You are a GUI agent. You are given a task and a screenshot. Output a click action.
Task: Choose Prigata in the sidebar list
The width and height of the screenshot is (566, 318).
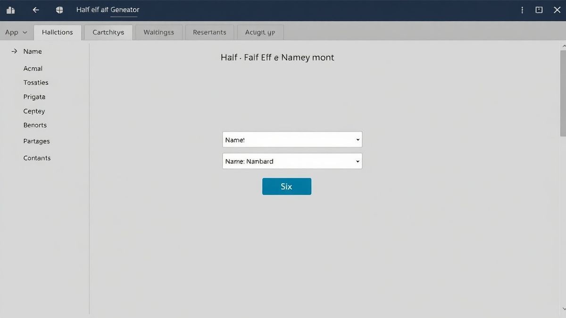point(34,97)
